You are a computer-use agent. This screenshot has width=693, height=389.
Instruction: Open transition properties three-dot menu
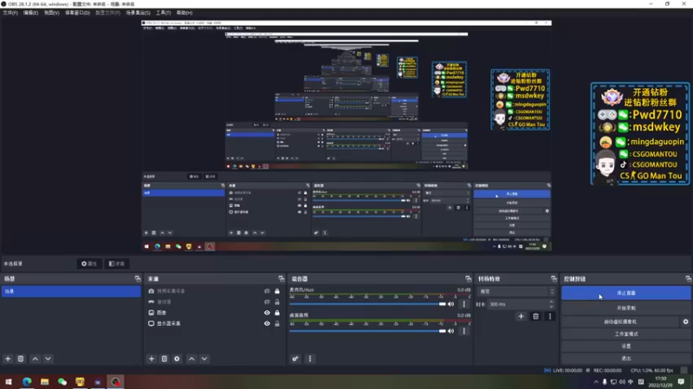click(550, 316)
